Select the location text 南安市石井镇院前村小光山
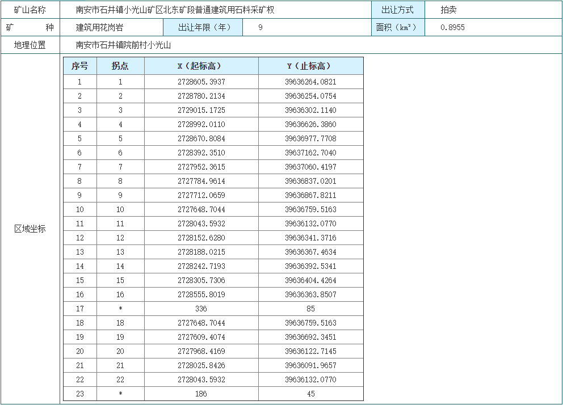This screenshot has height=405, width=563. [123, 45]
